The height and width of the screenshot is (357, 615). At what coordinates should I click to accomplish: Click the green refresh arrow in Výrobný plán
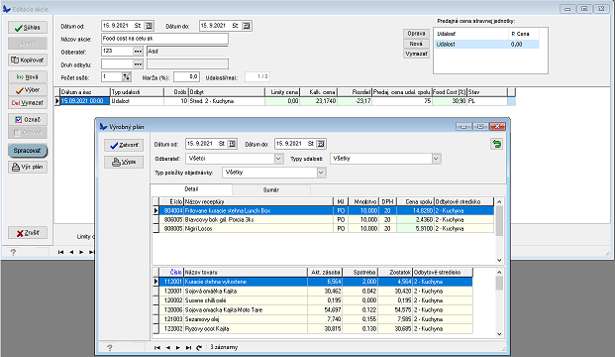click(x=496, y=144)
